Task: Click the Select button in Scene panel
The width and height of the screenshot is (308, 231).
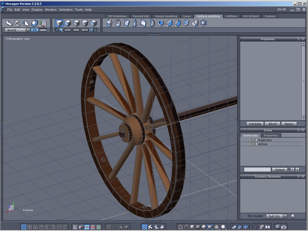Action: (280, 170)
